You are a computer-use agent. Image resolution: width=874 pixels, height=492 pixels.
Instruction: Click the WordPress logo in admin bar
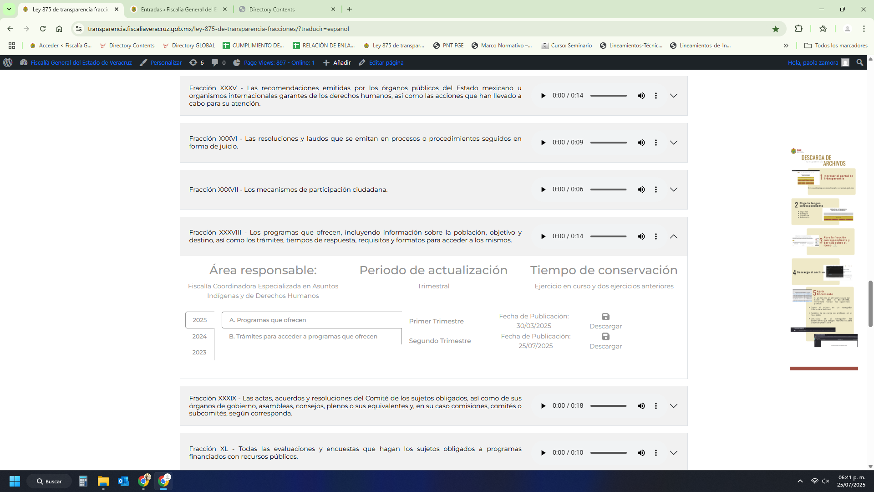8,62
